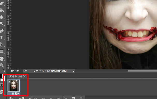Change the screen mode

point(2,92)
